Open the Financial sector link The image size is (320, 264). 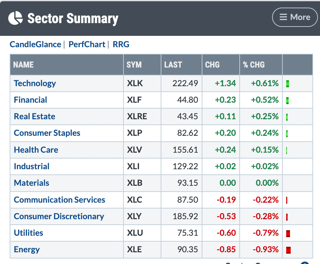(30, 100)
